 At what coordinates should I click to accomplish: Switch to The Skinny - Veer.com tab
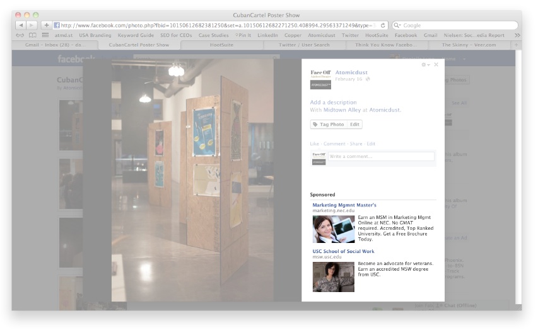coord(469,45)
